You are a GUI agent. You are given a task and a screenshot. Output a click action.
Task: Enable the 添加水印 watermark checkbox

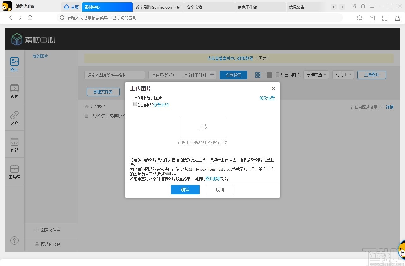(x=135, y=104)
